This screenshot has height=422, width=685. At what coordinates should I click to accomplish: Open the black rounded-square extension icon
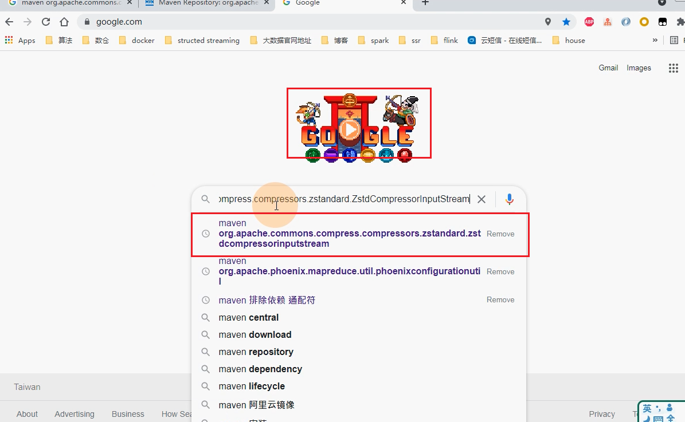663,22
